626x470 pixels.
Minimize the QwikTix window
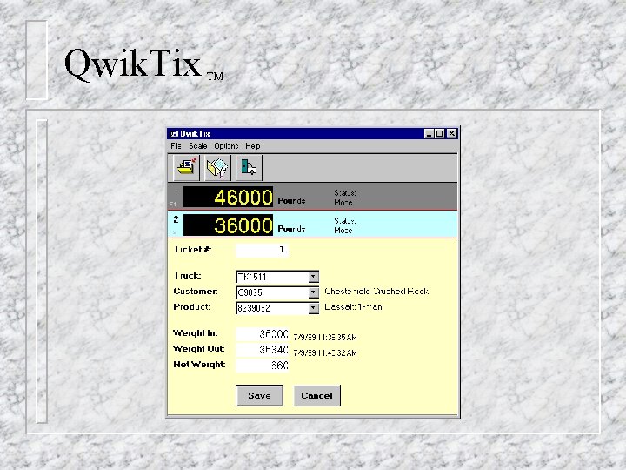[429, 134]
